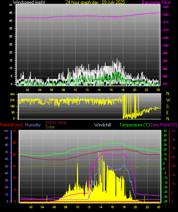
Task: Click the 'Windspeed (mph)' axis title
Action: 29,2
